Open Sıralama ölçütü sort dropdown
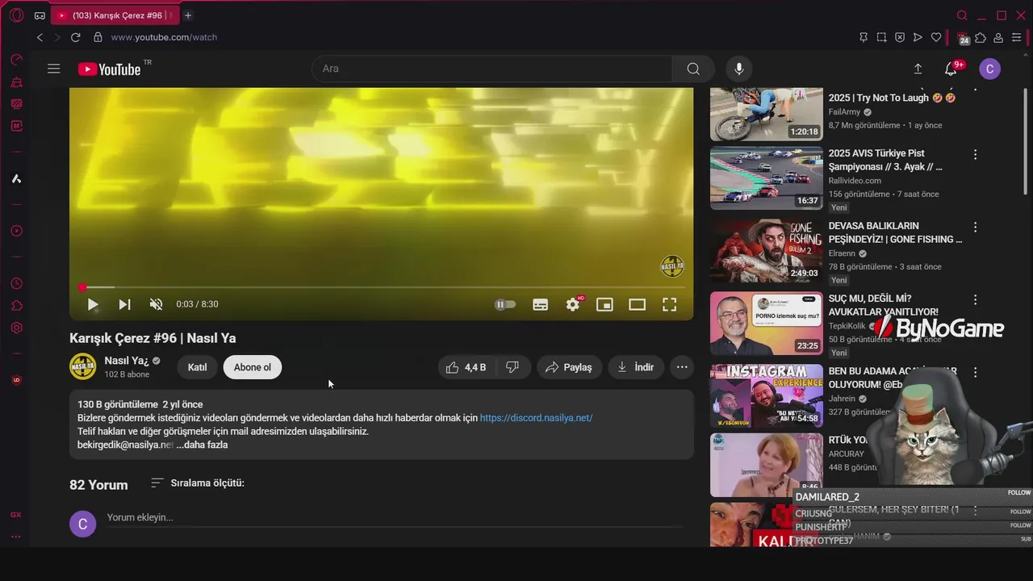The image size is (1033, 581). (x=198, y=483)
